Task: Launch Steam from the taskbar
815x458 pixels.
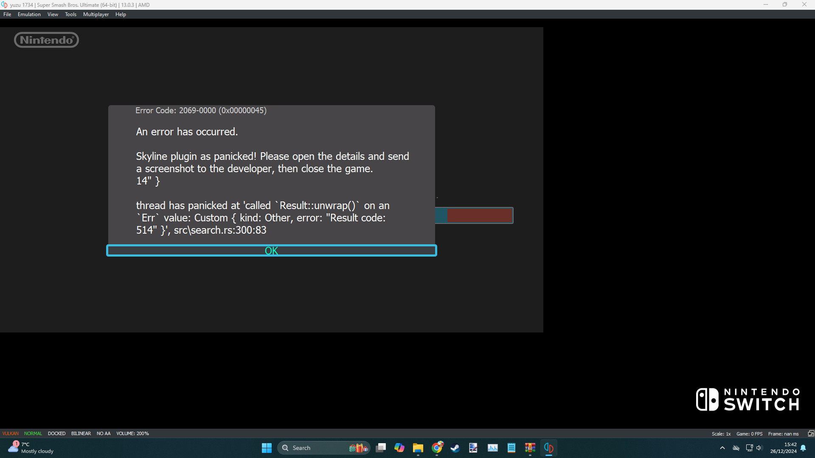Action: (x=455, y=448)
